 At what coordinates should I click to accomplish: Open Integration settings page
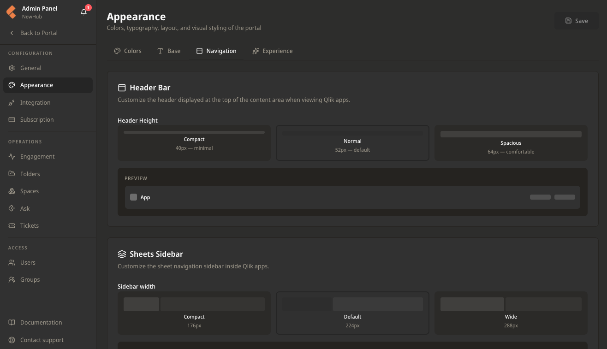48,103
